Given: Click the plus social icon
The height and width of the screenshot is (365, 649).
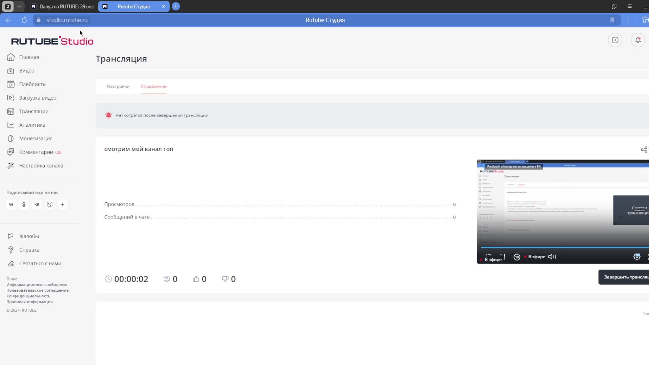Looking at the screenshot, I should coord(63,204).
